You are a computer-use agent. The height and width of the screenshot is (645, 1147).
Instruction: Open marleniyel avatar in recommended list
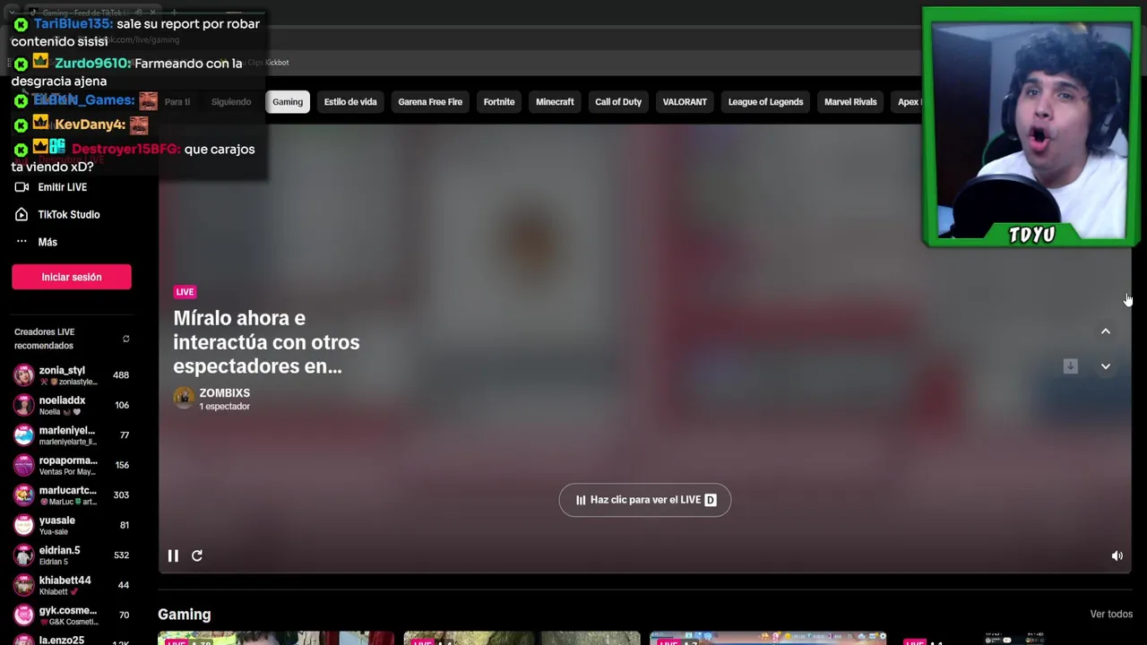pos(24,435)
